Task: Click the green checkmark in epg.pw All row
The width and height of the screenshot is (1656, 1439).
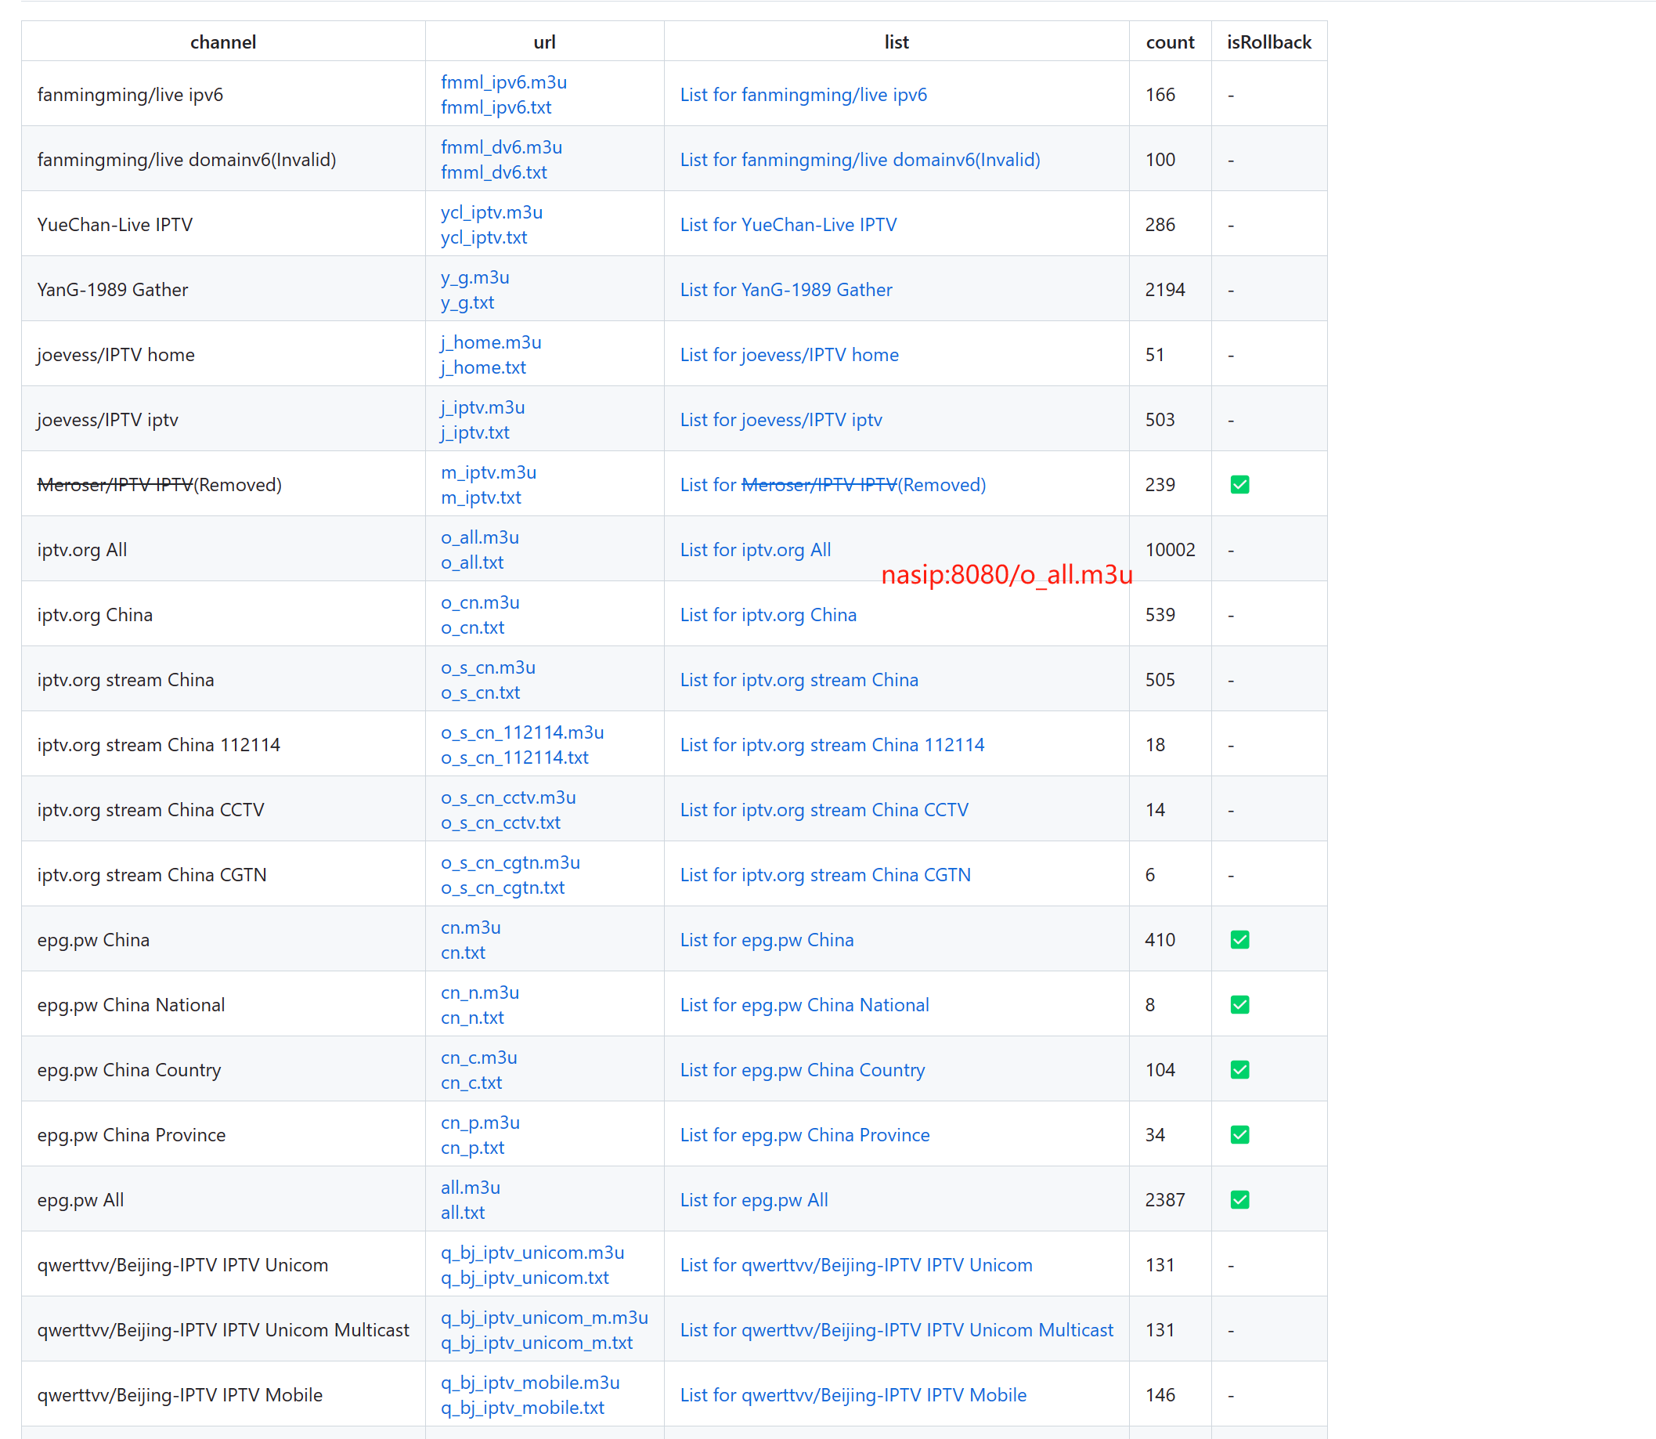Action: [1239, 1200]
